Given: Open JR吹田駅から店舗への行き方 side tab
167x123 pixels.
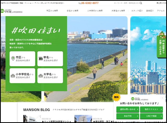Looking at the screenshot, I should click(162, 47).
